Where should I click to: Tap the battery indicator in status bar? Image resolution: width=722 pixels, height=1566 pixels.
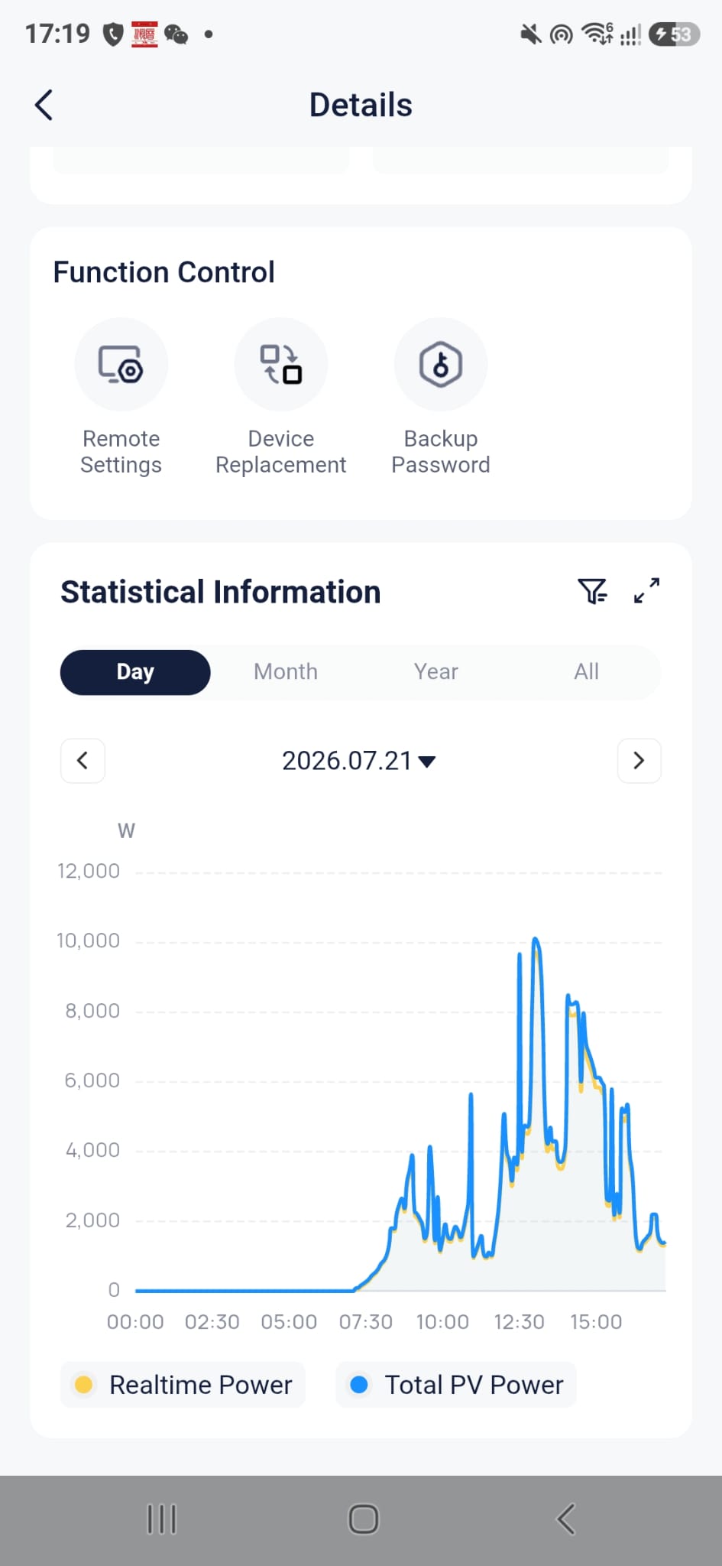pos(674,34)
